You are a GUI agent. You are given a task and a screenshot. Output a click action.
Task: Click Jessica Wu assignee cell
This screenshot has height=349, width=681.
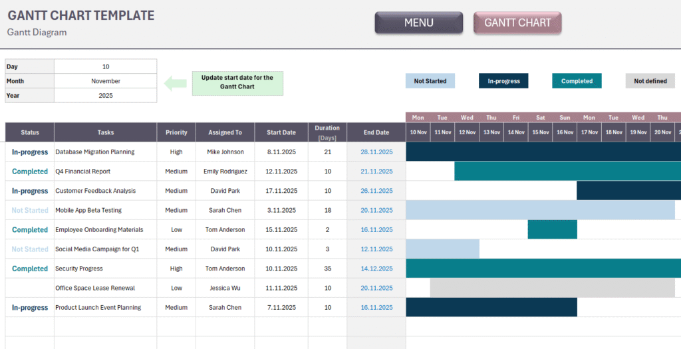[225, 288]
